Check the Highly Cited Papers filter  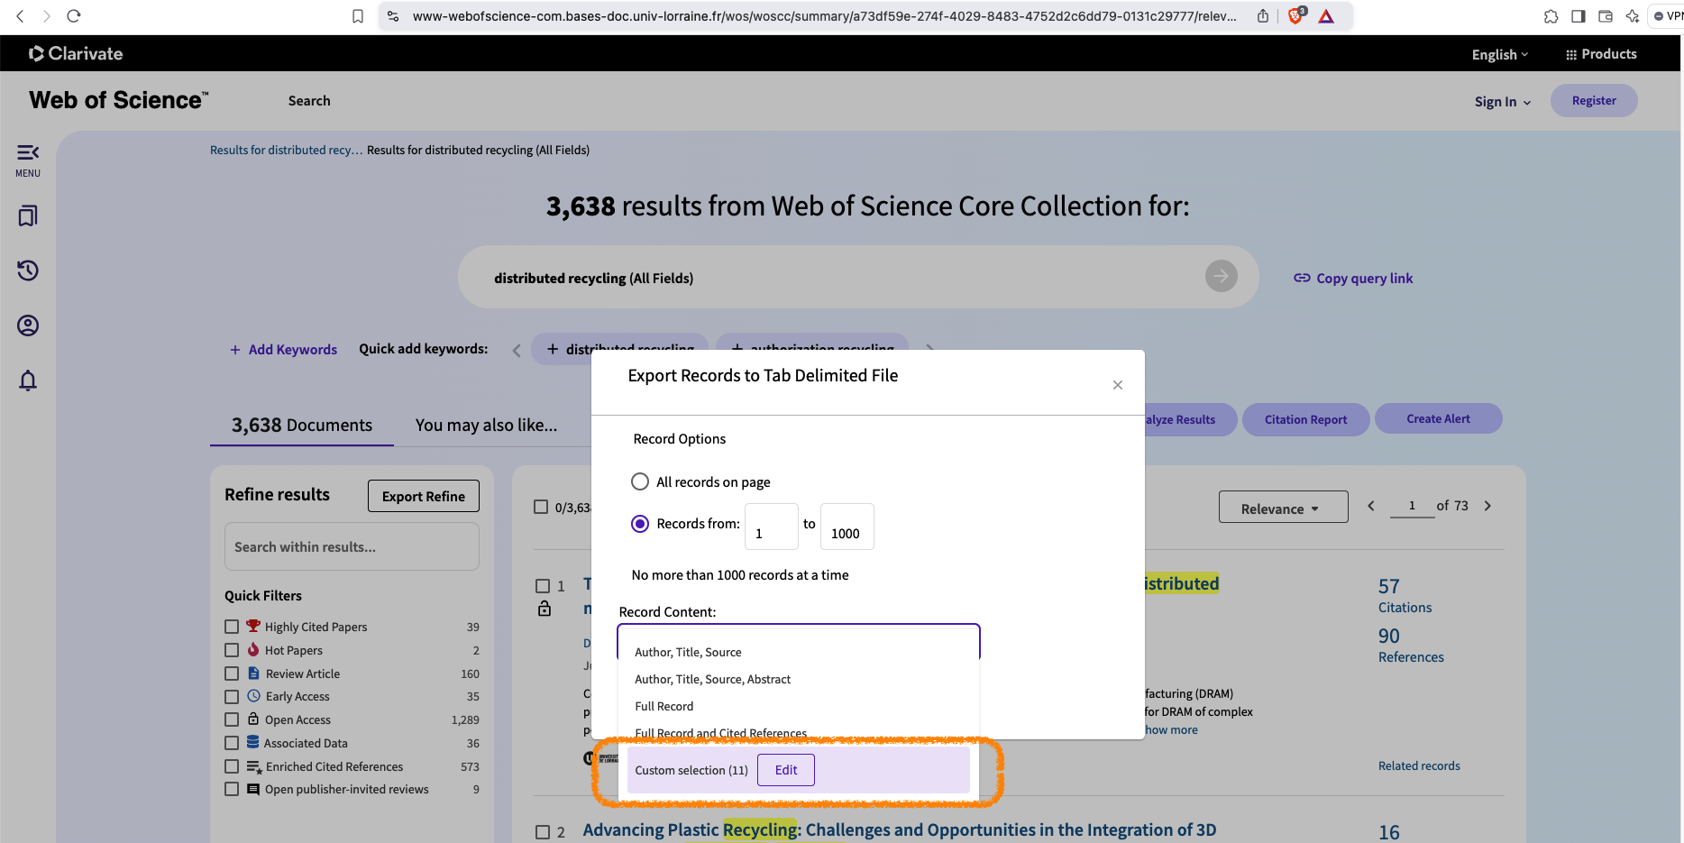(x=232, y=627)
